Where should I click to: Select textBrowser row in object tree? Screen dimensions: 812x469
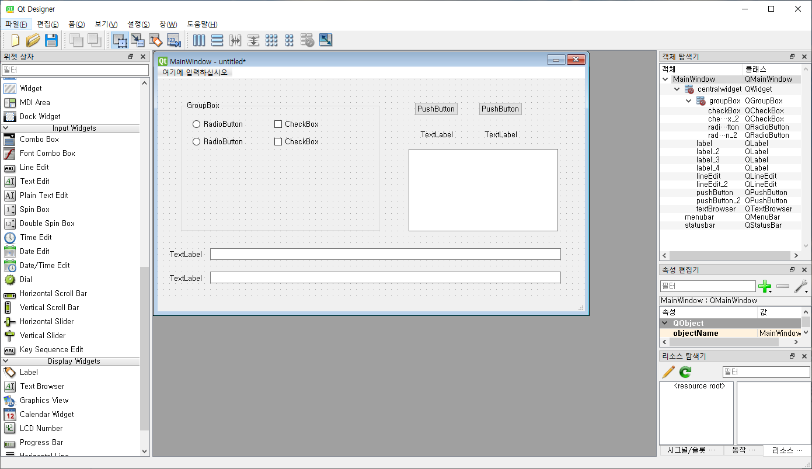coord(730,209)
